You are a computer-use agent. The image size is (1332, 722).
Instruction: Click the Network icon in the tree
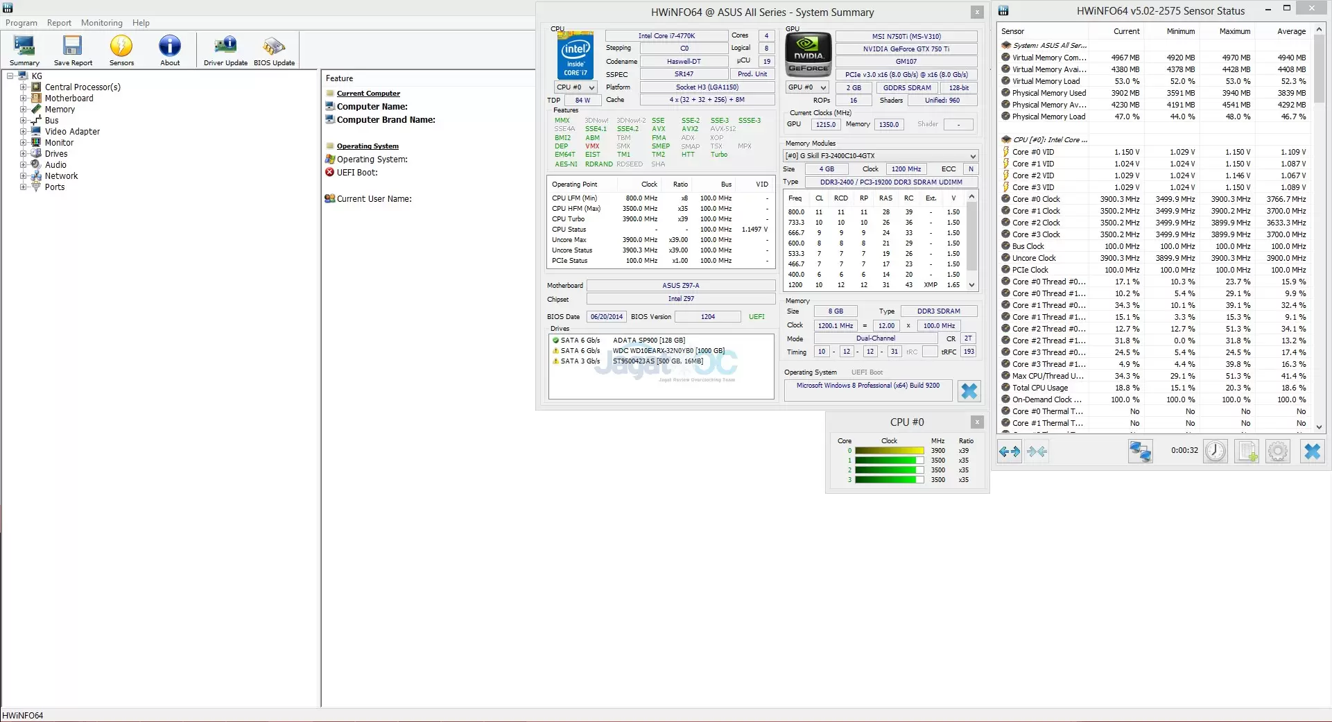36,175
